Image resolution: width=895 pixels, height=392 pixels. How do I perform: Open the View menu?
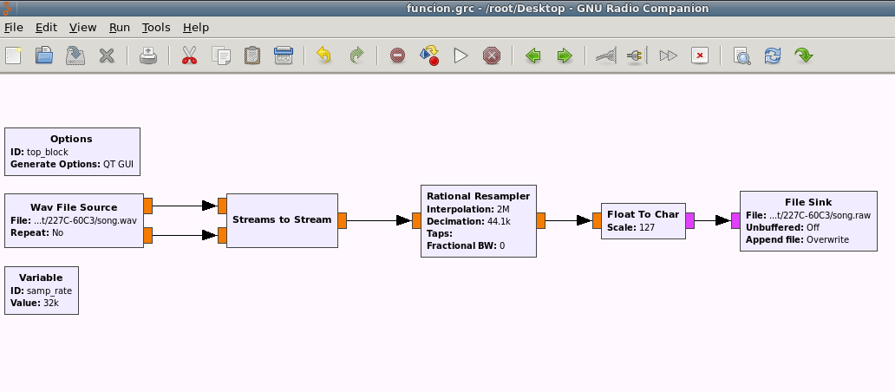pos(82,28)
